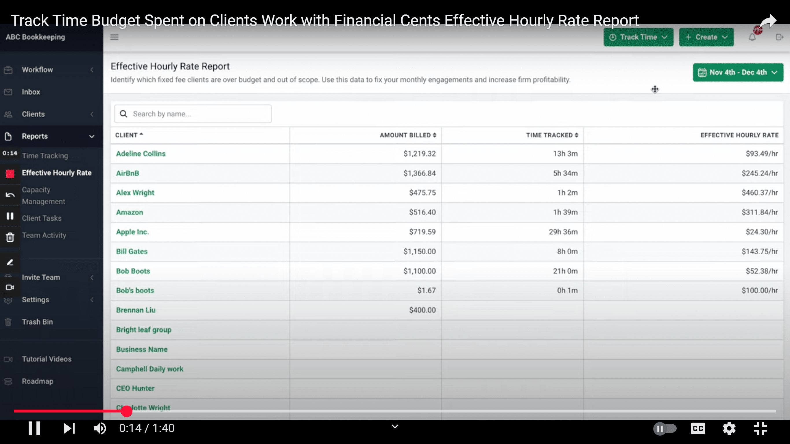The height and width of the screenshot is (444, 790).
Task: Click the Reports document icon
Action: [x=8, y=136]
